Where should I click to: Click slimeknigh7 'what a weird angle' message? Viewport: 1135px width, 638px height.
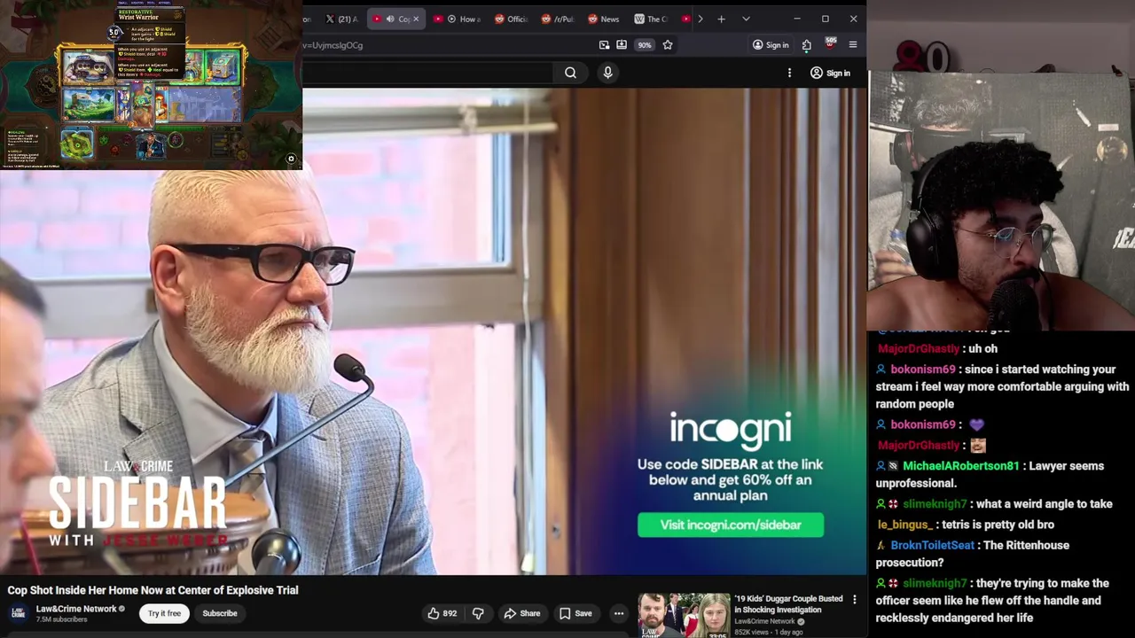click(x=994, y=504)
